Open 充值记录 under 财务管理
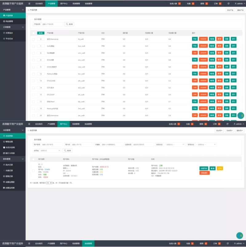This screenshot has height=247, width=246. tap(9, 171)
